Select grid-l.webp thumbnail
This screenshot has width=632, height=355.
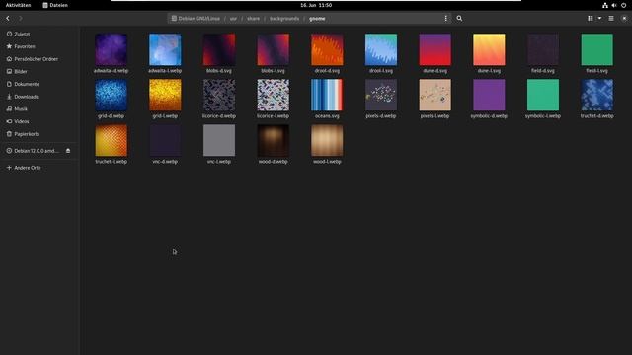point(165,95)
